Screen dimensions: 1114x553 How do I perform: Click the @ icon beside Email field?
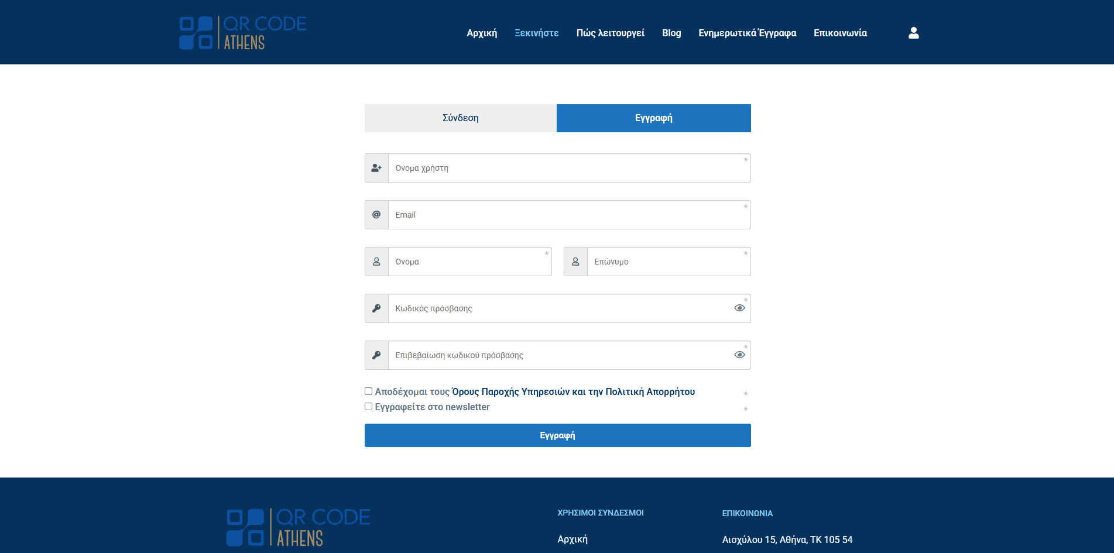point(376,215)
